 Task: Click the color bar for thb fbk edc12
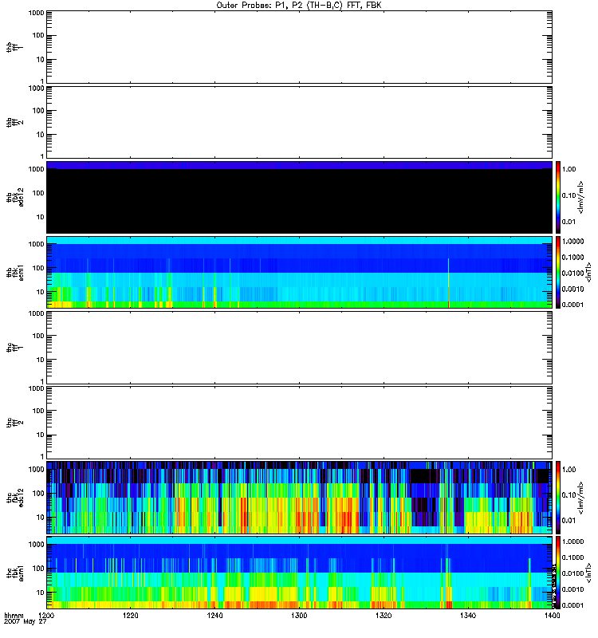click(559, 197)
